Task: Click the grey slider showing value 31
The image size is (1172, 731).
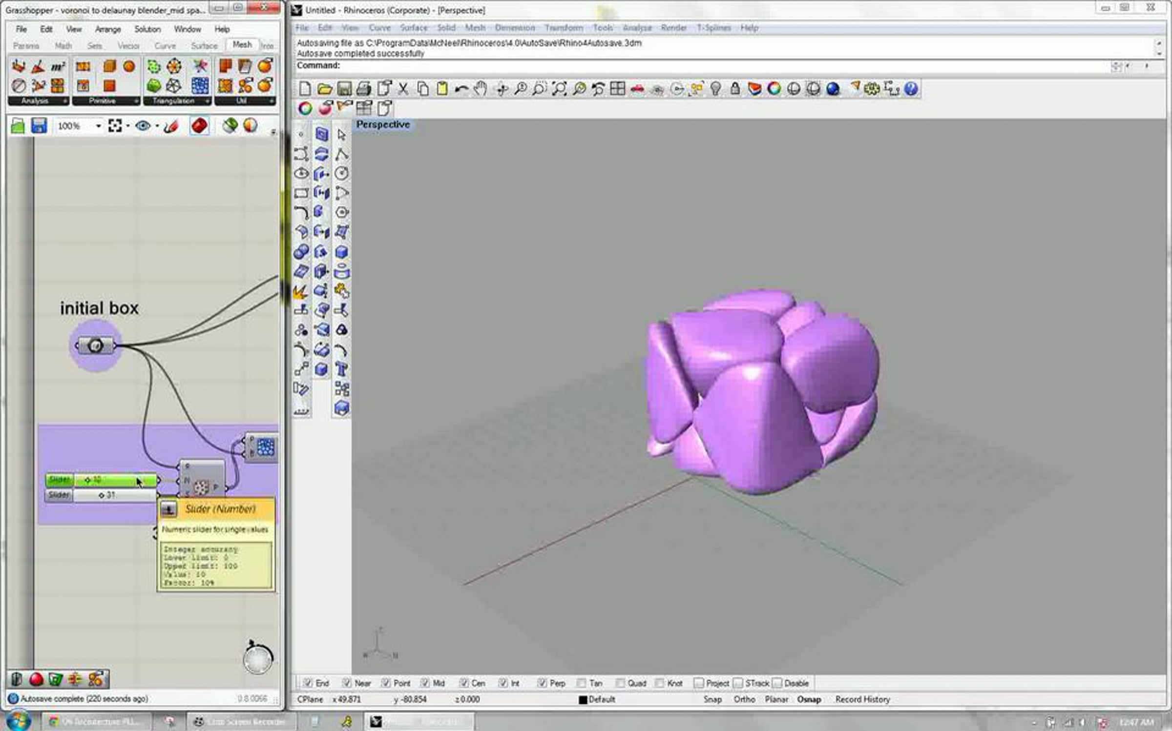Action: pyautogui.click(x=101, y=495)
